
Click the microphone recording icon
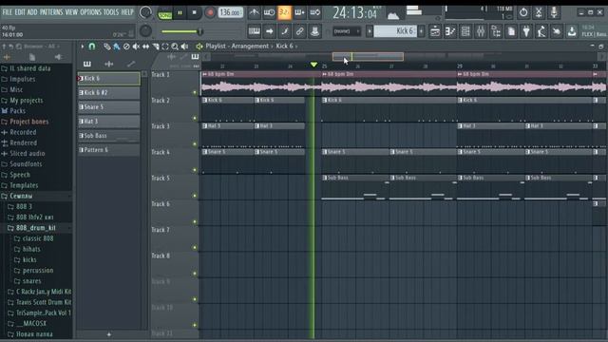554,12
